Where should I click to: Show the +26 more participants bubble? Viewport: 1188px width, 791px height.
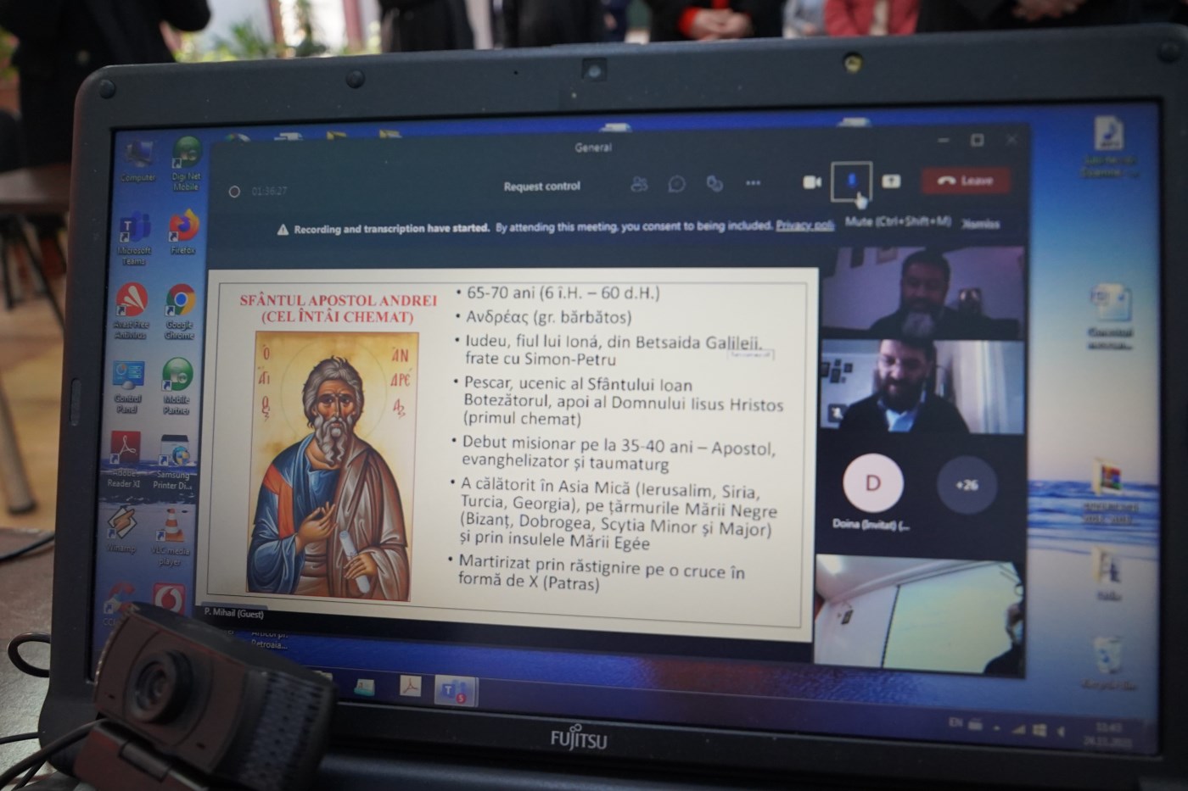[967, 485]
